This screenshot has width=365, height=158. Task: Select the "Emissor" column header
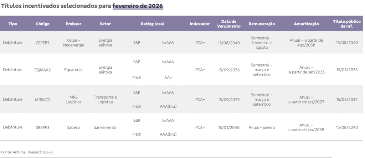74,24
